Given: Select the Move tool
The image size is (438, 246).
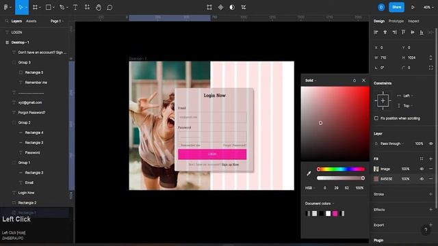Looking at the screenshot, I should coord(21,8).
